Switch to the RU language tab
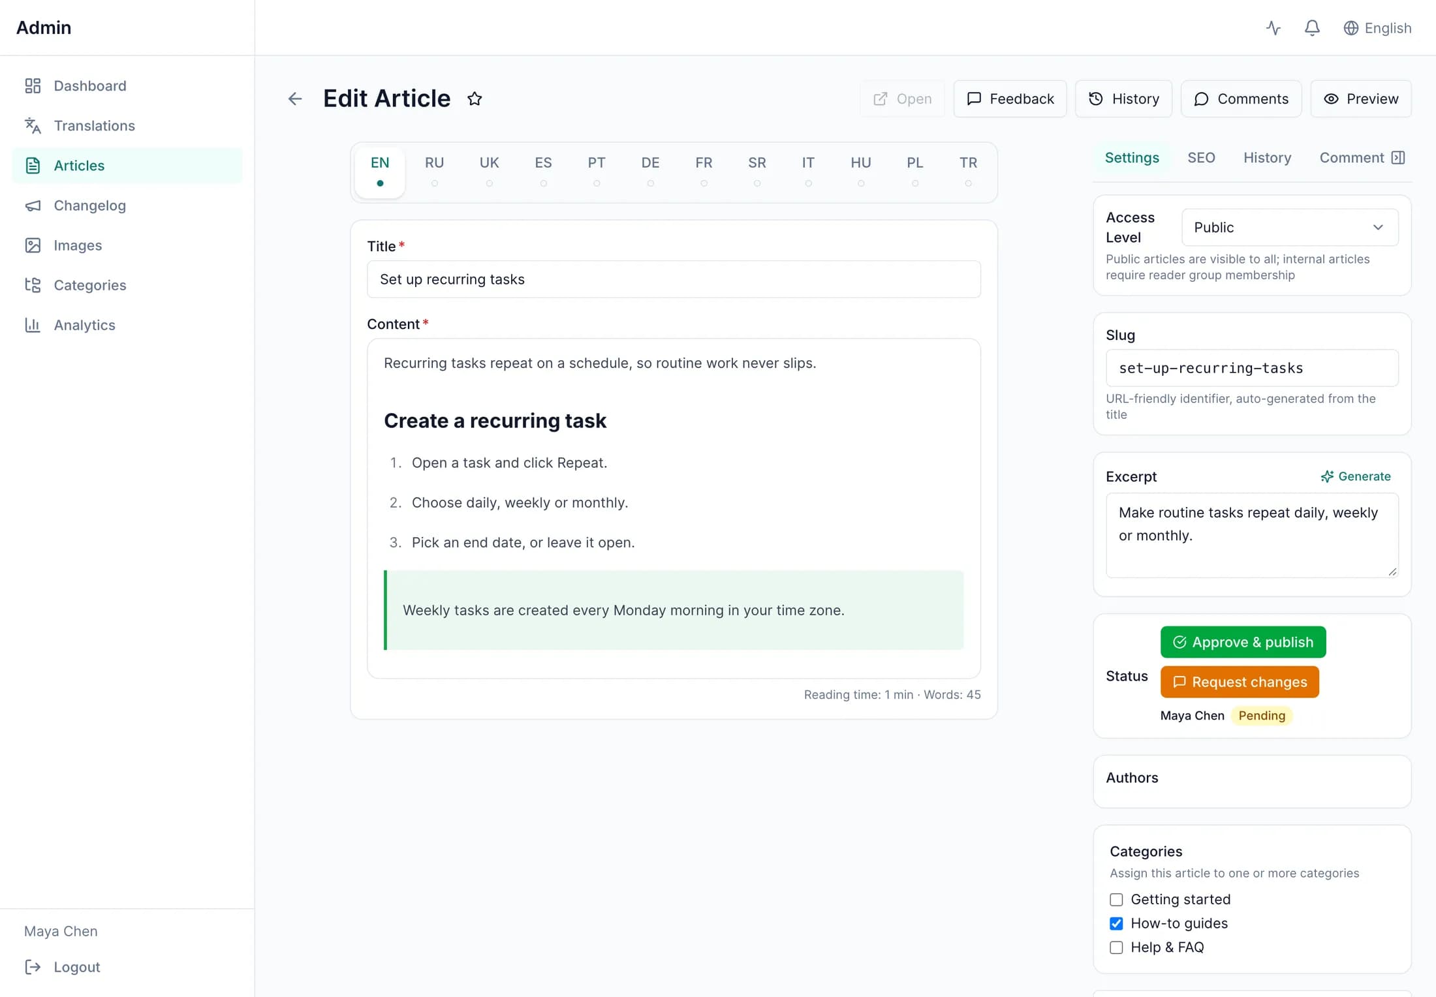Viewport: 1436px width, 997px height. tap(434, 172)
